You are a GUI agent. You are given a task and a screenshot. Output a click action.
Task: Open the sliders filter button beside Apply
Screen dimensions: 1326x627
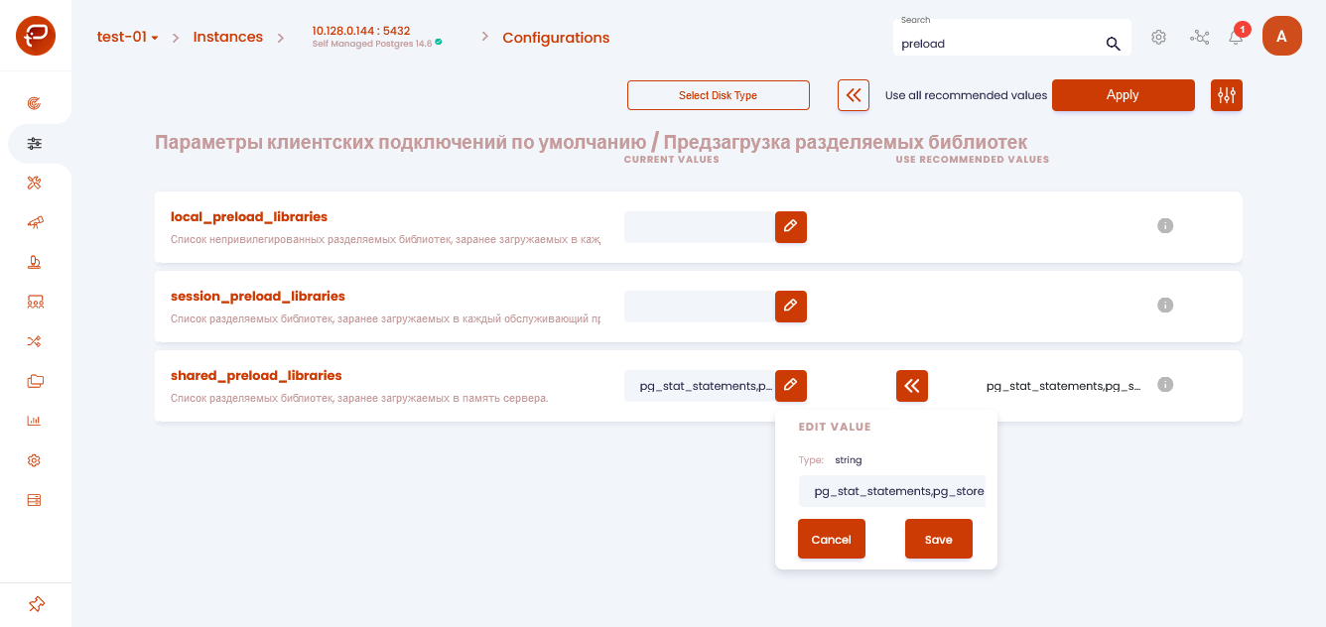pos(1227,95)
